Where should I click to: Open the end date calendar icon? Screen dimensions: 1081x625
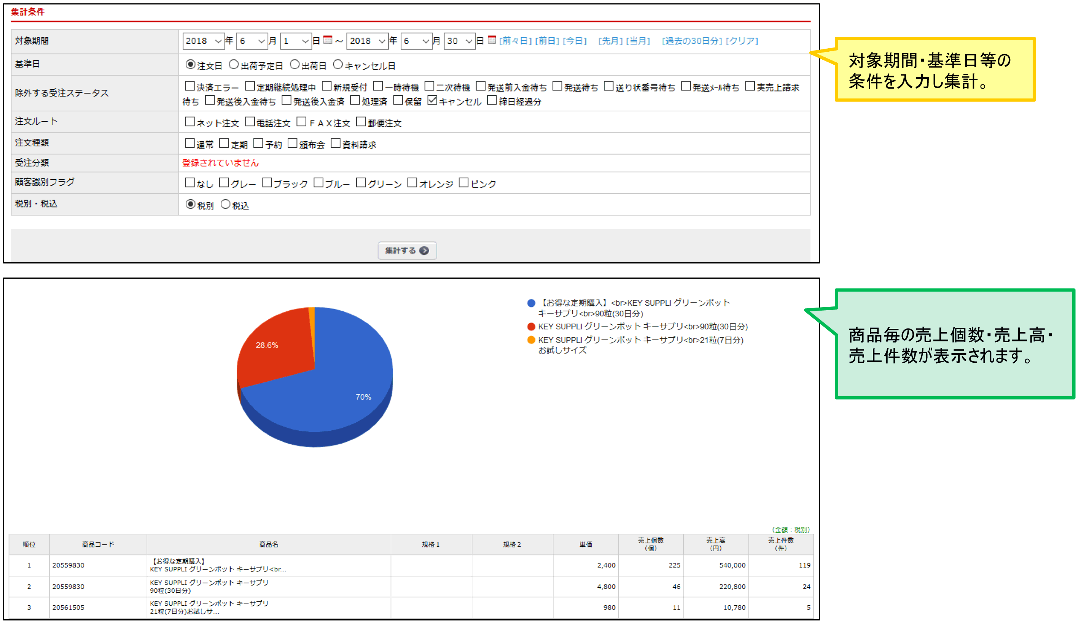(492, 40)
